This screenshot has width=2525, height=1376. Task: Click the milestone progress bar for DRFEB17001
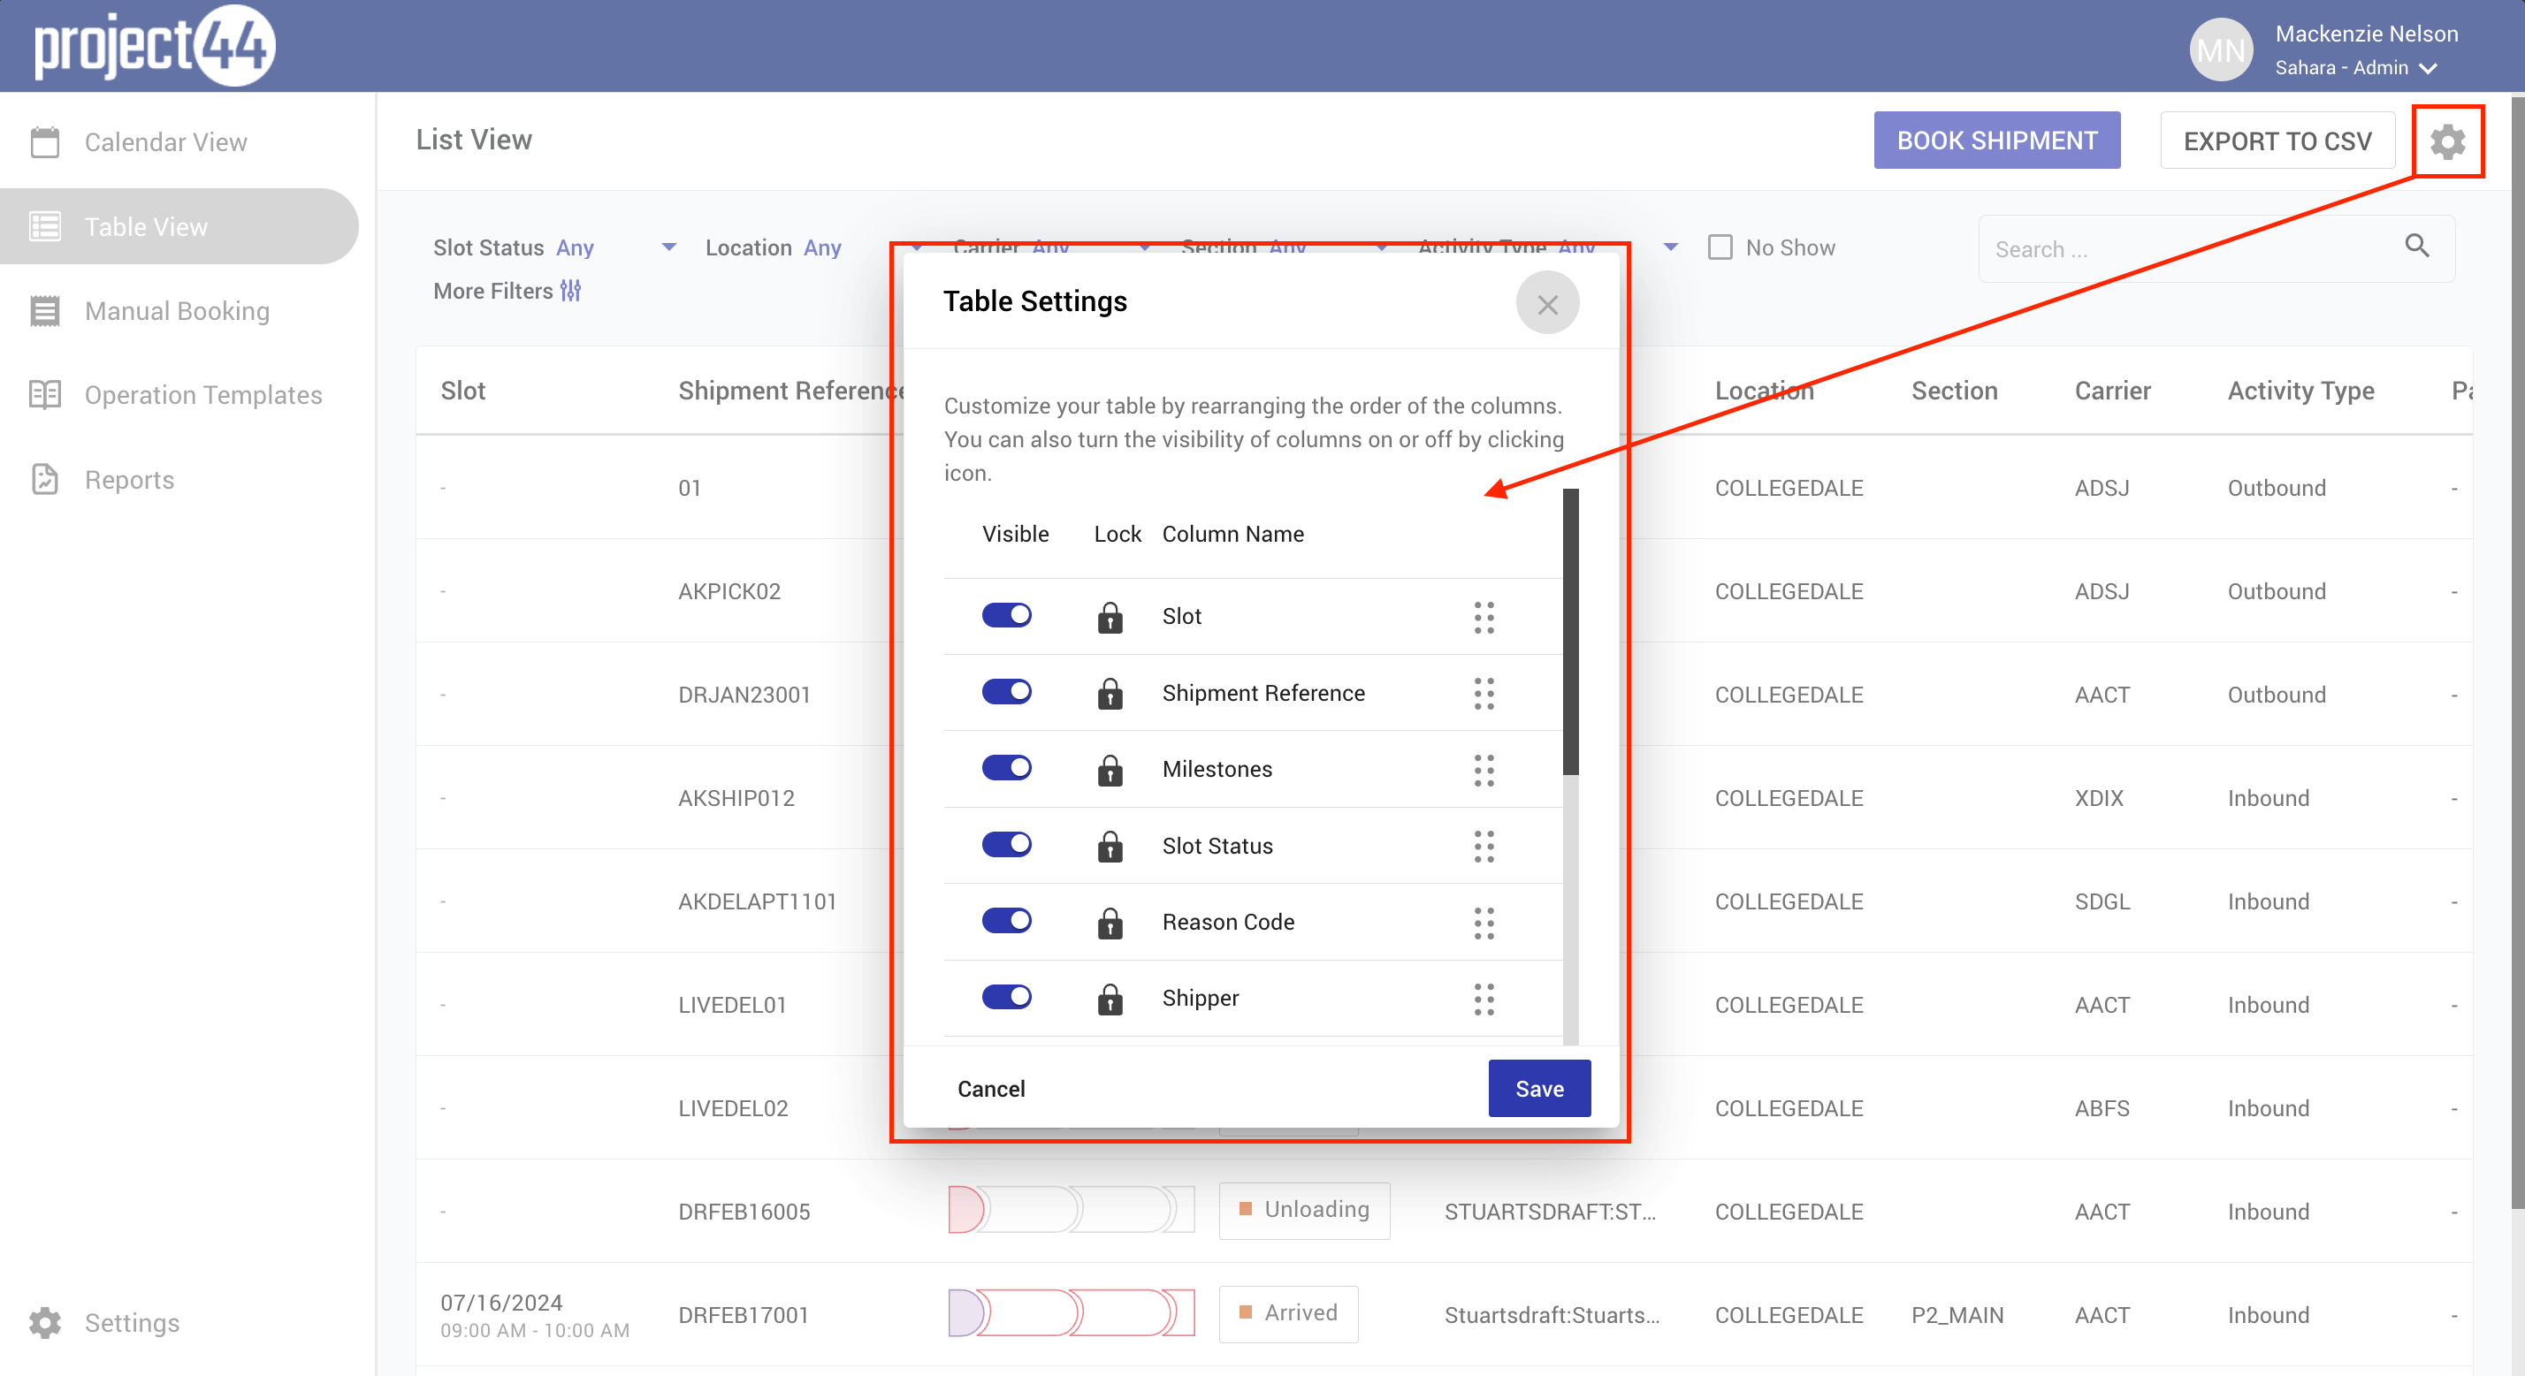(1071, 1313)
